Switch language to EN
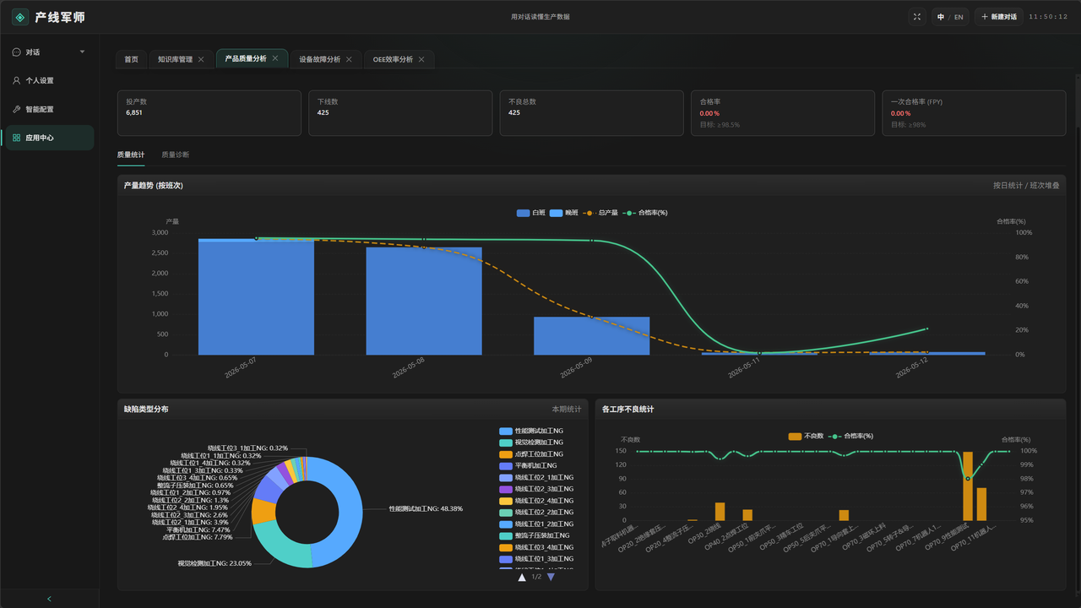 pyautogui.click(x=959, y=17)
